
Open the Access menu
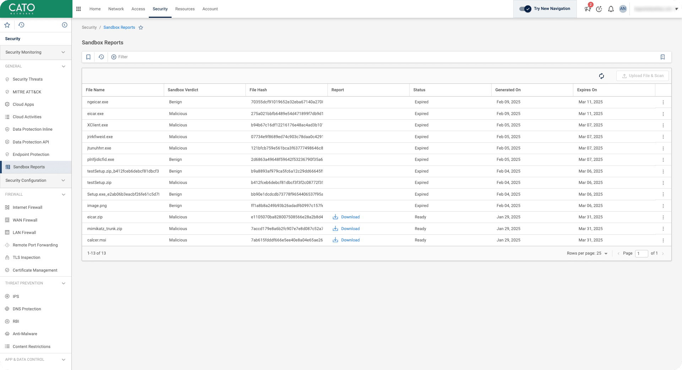pos(138,9)
